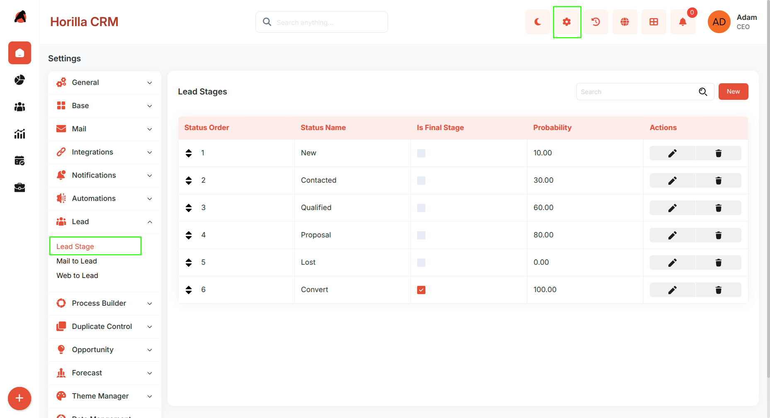The height and width of the screenshot is (418, 770).
Task: Toggle dark mode moon icon
Action: click(537, 22)
